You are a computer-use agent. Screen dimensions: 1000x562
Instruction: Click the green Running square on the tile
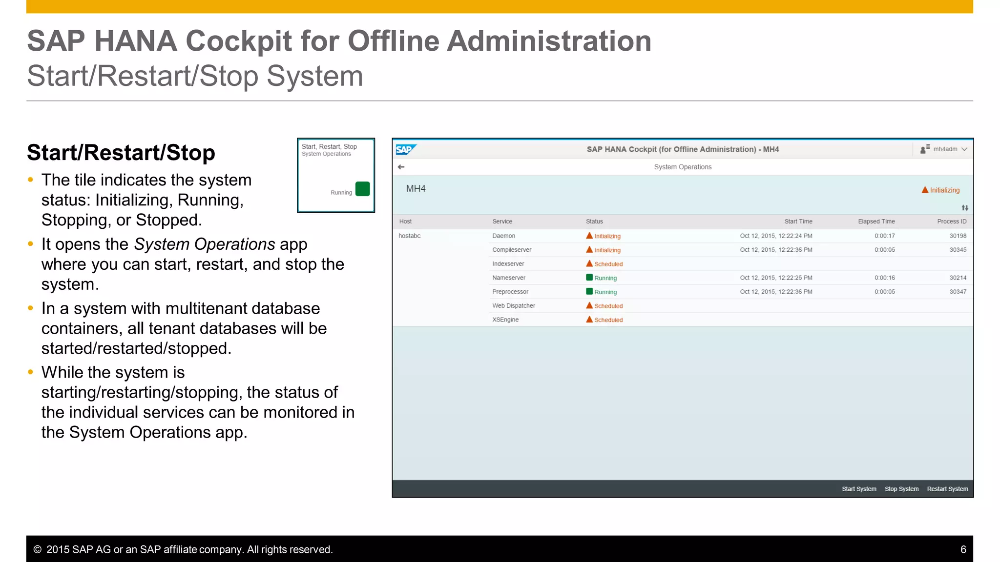click(362, 189)
